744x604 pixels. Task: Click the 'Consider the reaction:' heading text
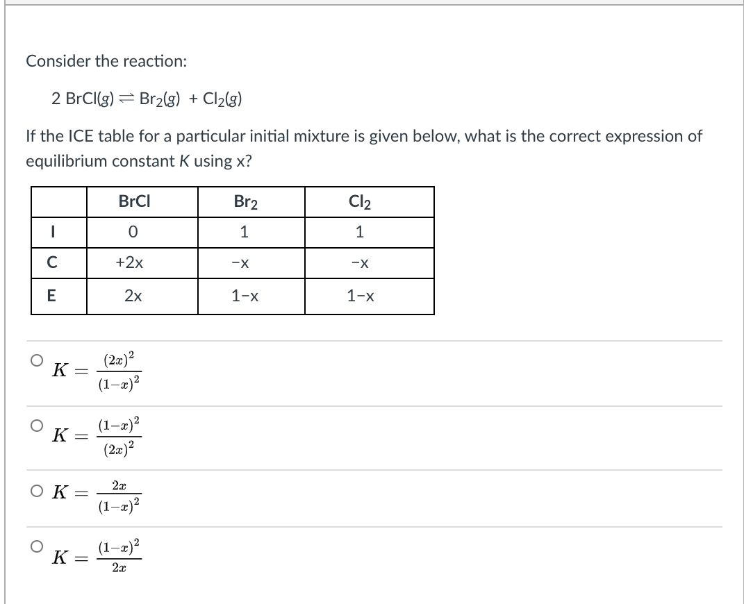click(106, 61)
